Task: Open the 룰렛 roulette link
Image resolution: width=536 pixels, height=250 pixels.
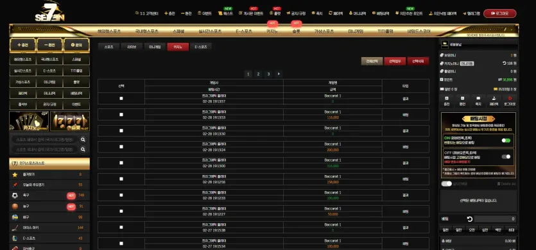Action: point(275,13)
